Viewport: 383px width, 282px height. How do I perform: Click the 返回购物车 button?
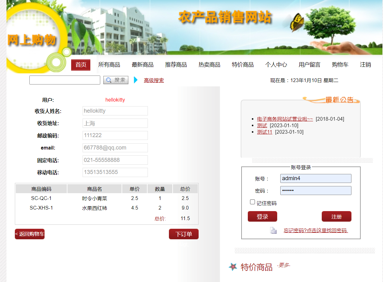pyautogui.click(x=30, y=234)
